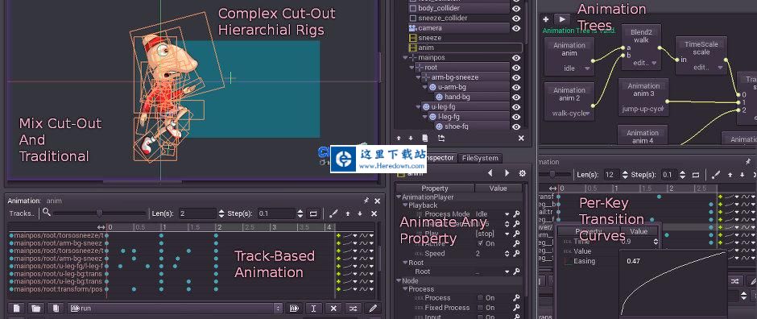Image resolution: width=757 pixels, height=319 pixels.
Task: Click key icon for Speed property
Action: coord(516,254)
